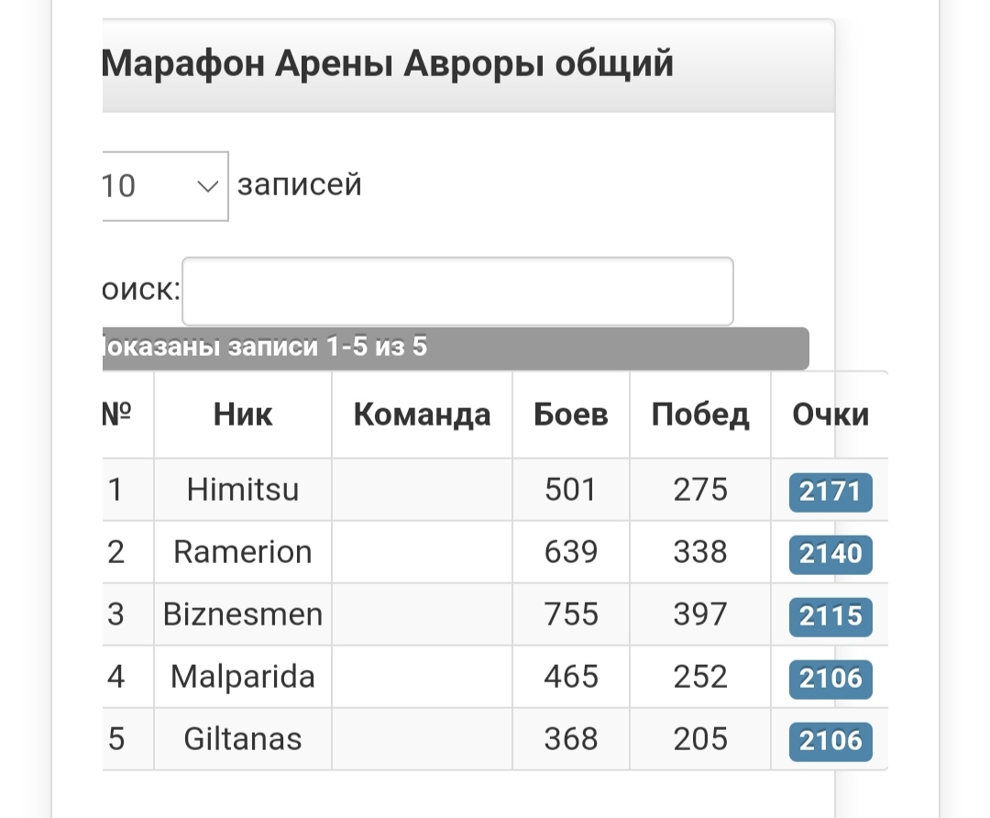Click the records shown 1-5 info bar
The width and height of the screenshot is (990, 818).
pyautogui.click(x=454, y=348)
